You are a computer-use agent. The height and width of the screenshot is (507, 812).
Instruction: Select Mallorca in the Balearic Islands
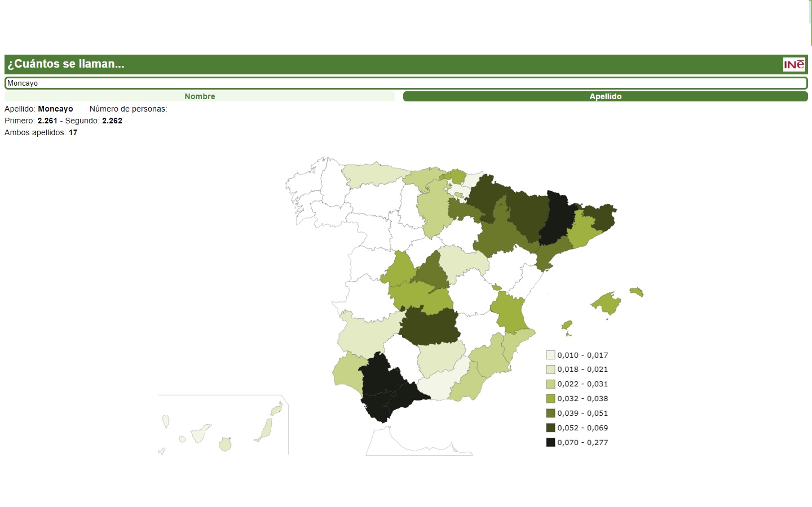pos(607,303)
